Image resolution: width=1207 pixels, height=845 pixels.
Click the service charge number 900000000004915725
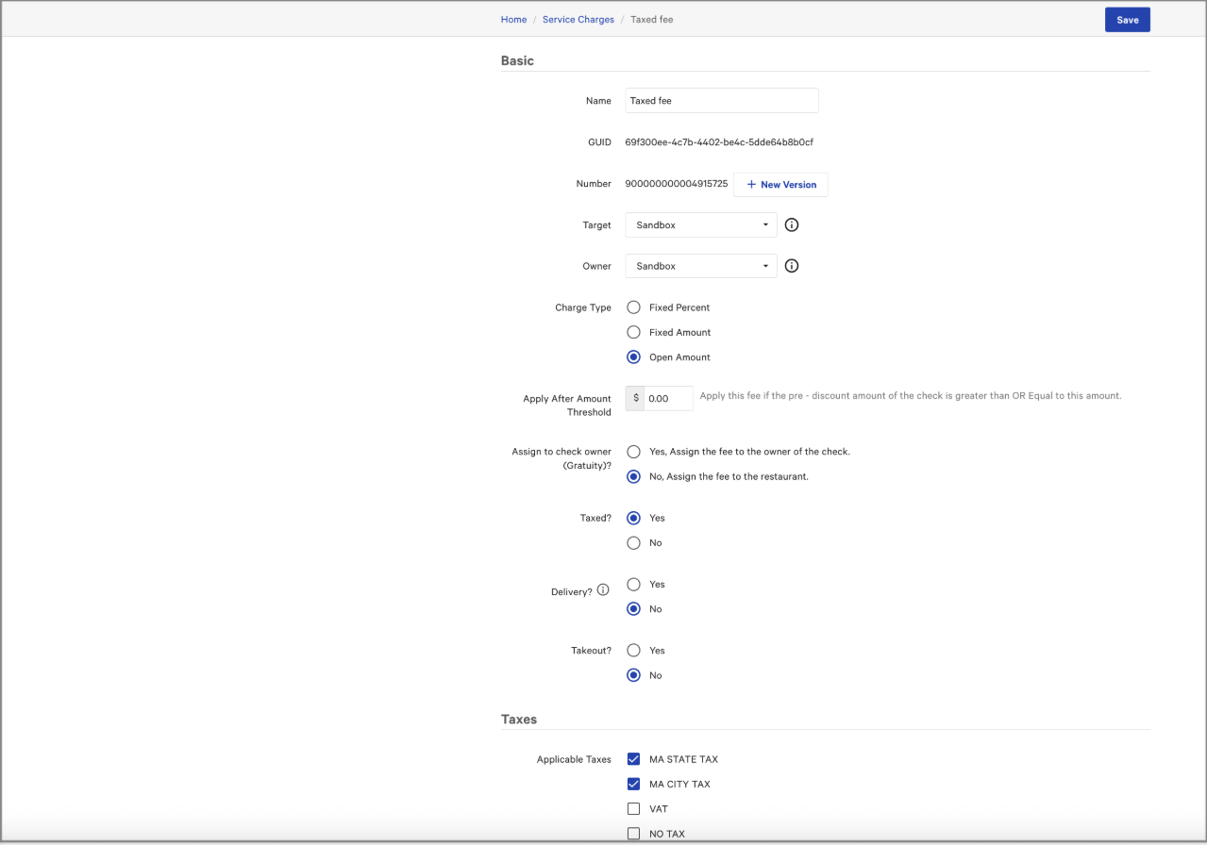tap(677, 184)
